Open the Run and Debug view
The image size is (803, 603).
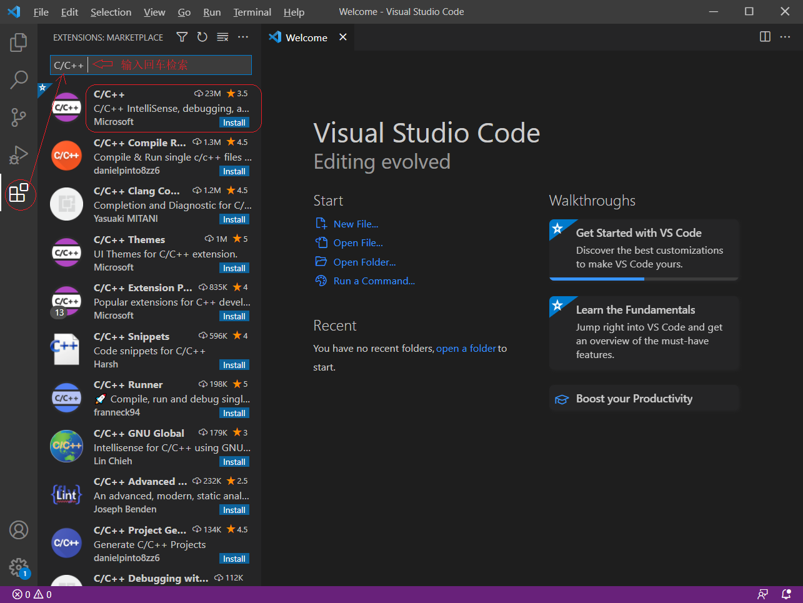pos(19,154)
